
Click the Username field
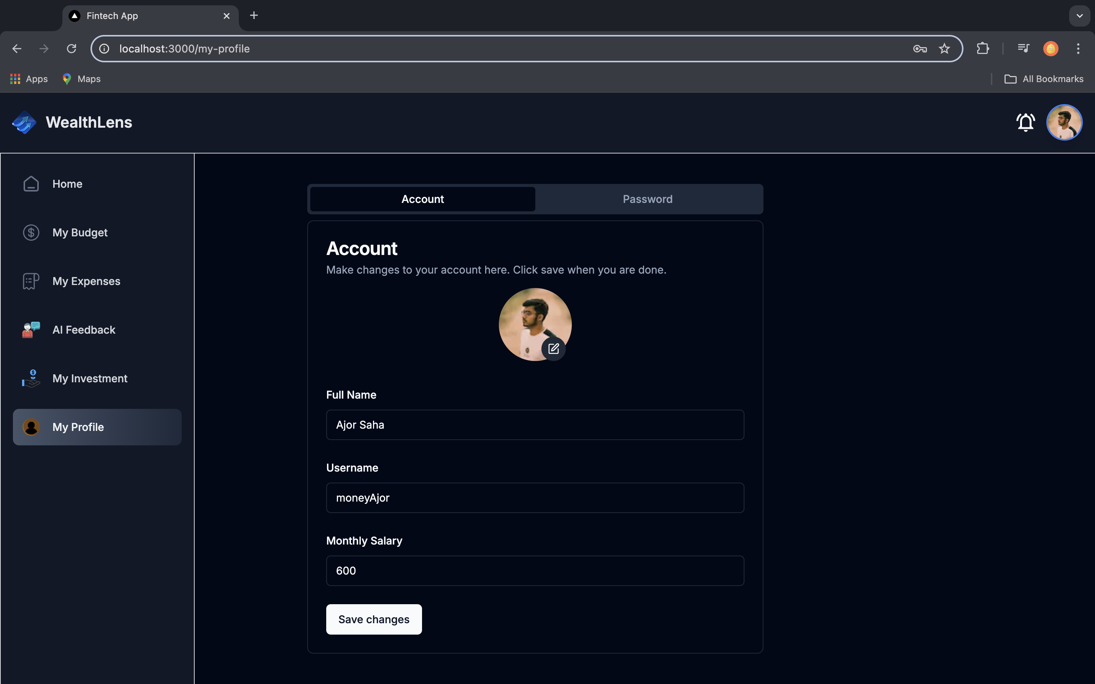[x=535, y=498]
